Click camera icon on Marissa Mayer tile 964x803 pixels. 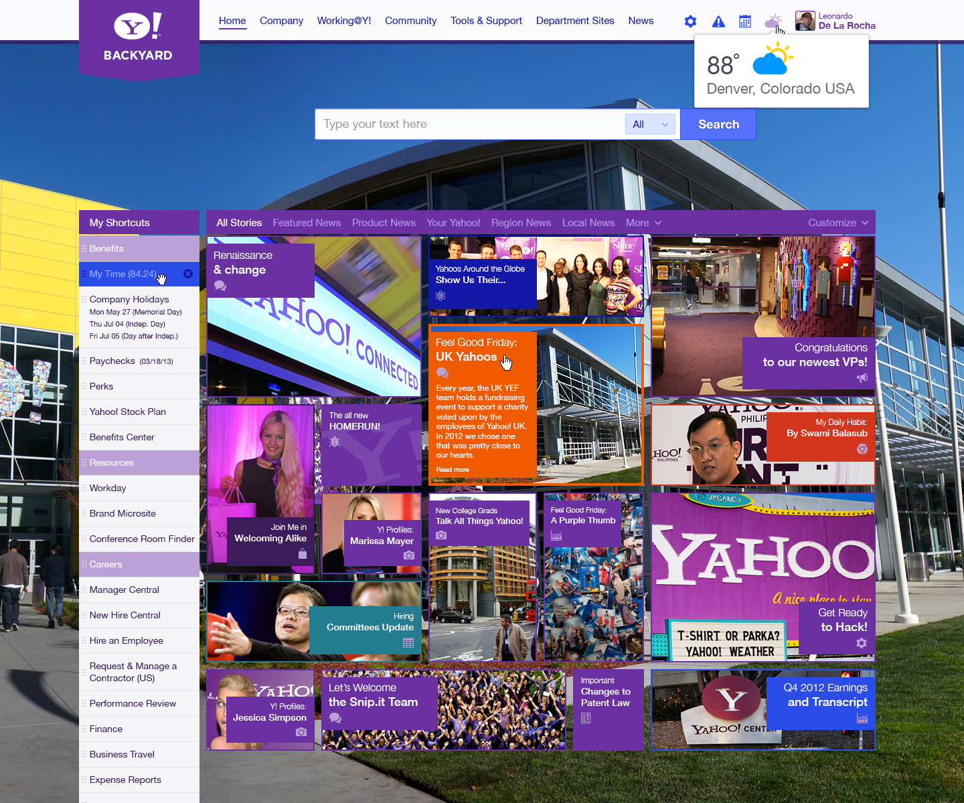pyautogui.click(x=408, y=555)
